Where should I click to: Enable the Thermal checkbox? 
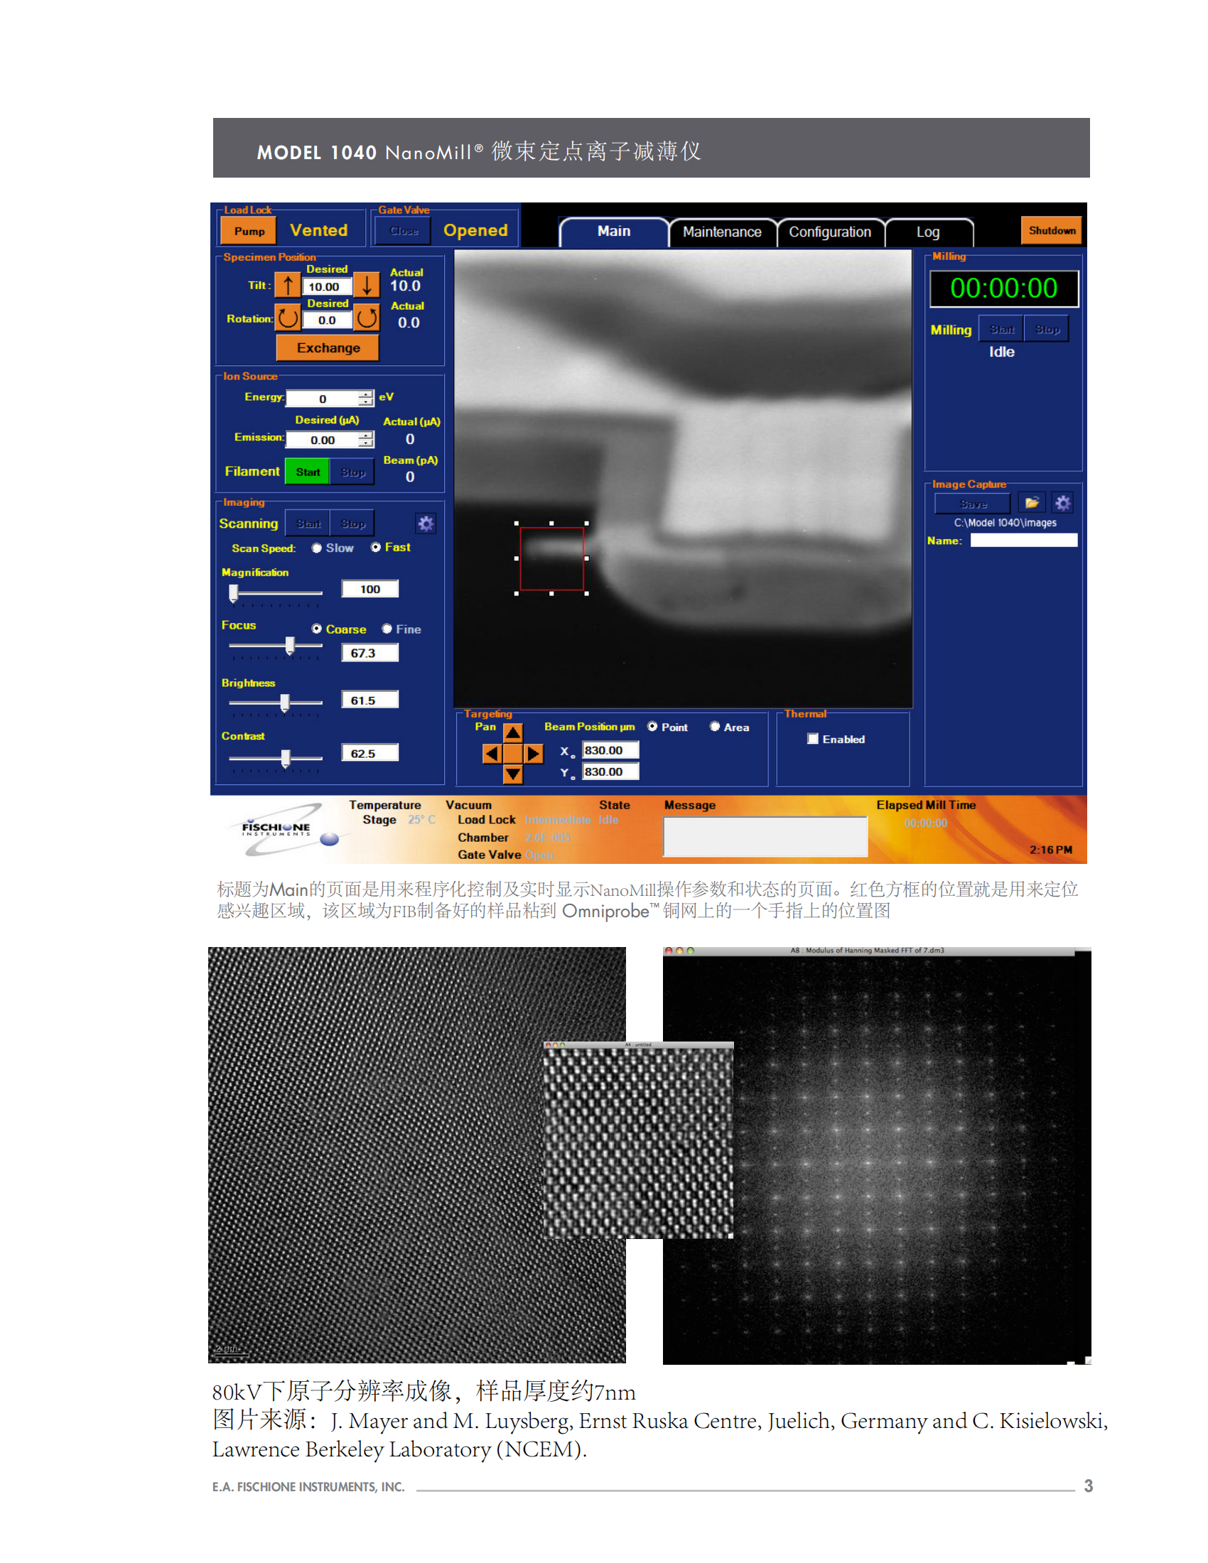[x=812, y=739]
